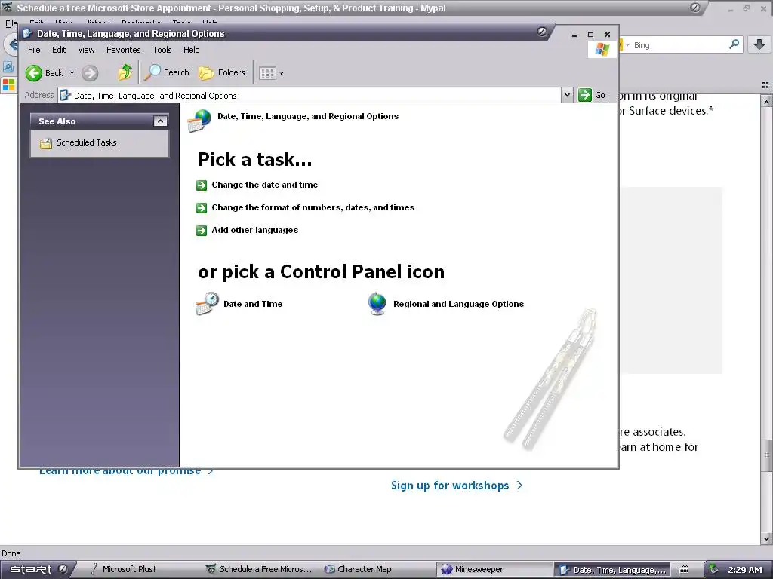Viewport: 773px width, 579px height.
Task: Click green arrow beside Add other languages
Action: [201, 231]
